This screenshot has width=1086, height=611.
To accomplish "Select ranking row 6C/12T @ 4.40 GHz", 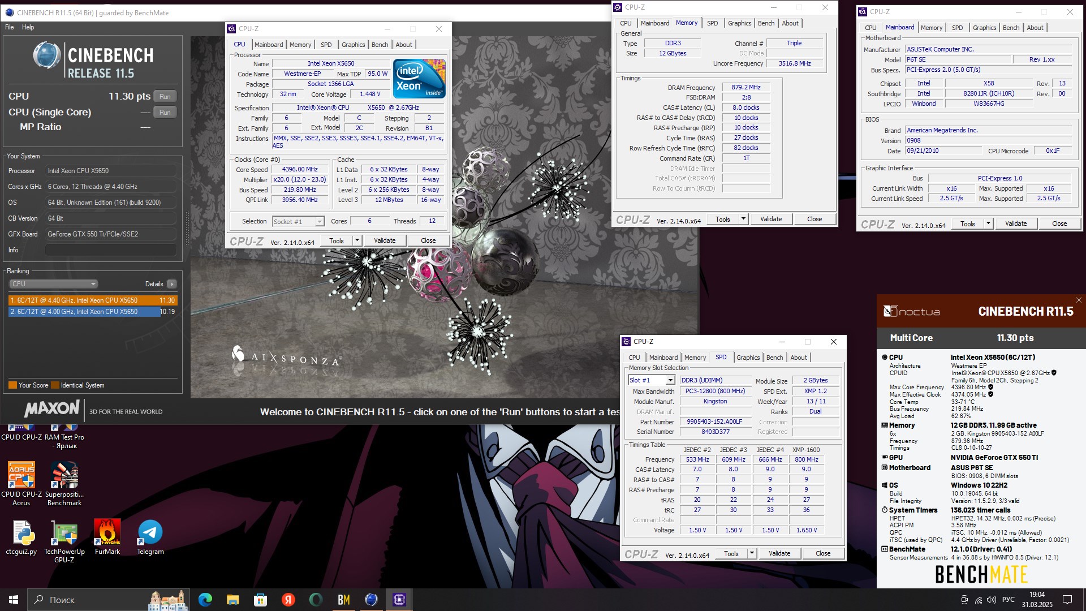I will (x=93, y=300).
